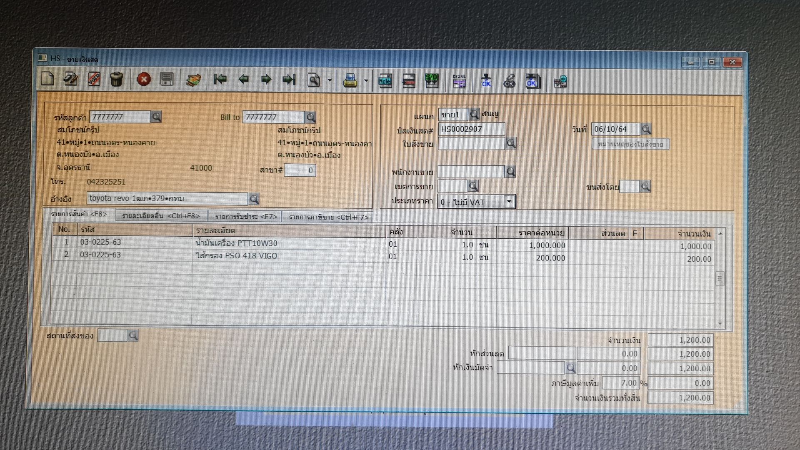Click the floppy disk save icon
The height and width of the screenshot is (450, 800).
point(167,79)
